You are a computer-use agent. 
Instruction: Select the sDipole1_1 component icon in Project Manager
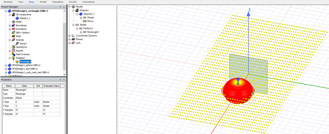[x=17, y=18]
